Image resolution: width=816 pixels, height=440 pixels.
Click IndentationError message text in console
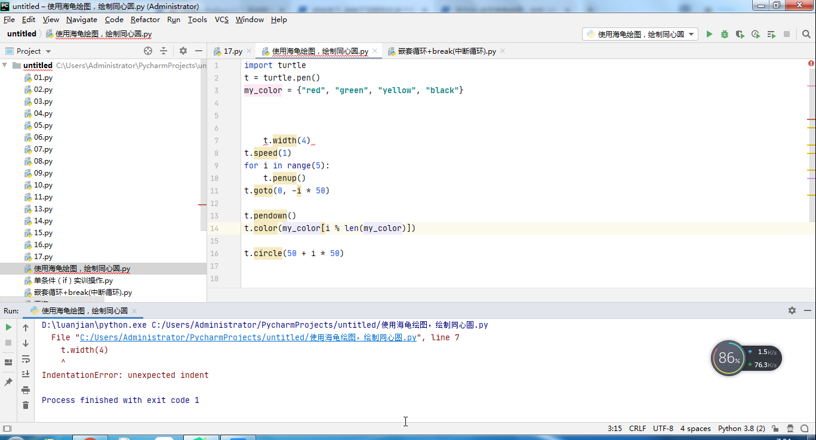125,376
